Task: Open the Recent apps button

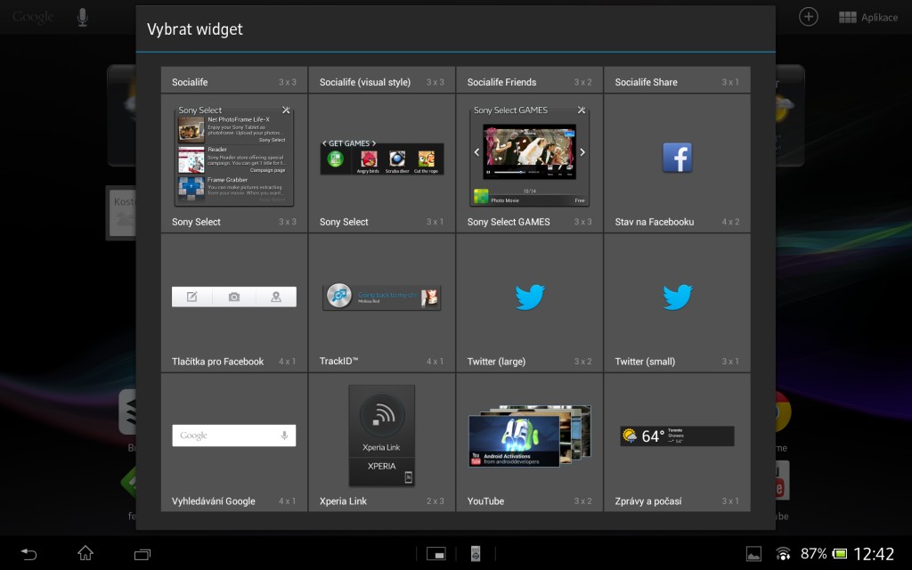Action: tap(142, 554)
